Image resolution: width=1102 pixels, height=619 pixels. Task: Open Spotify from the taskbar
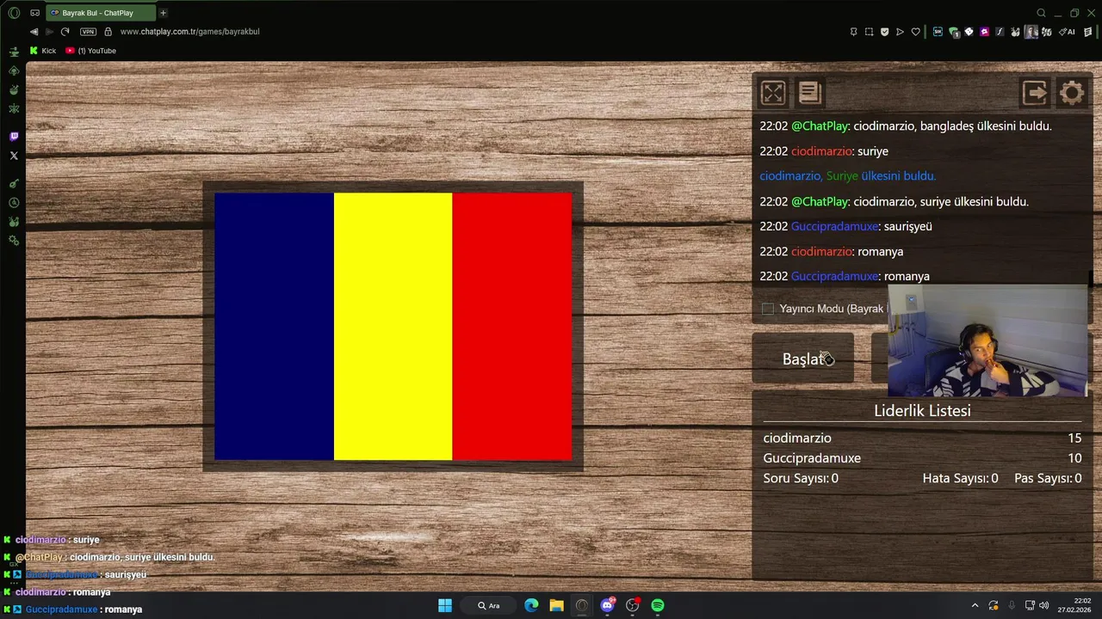(x=658, y=605)
